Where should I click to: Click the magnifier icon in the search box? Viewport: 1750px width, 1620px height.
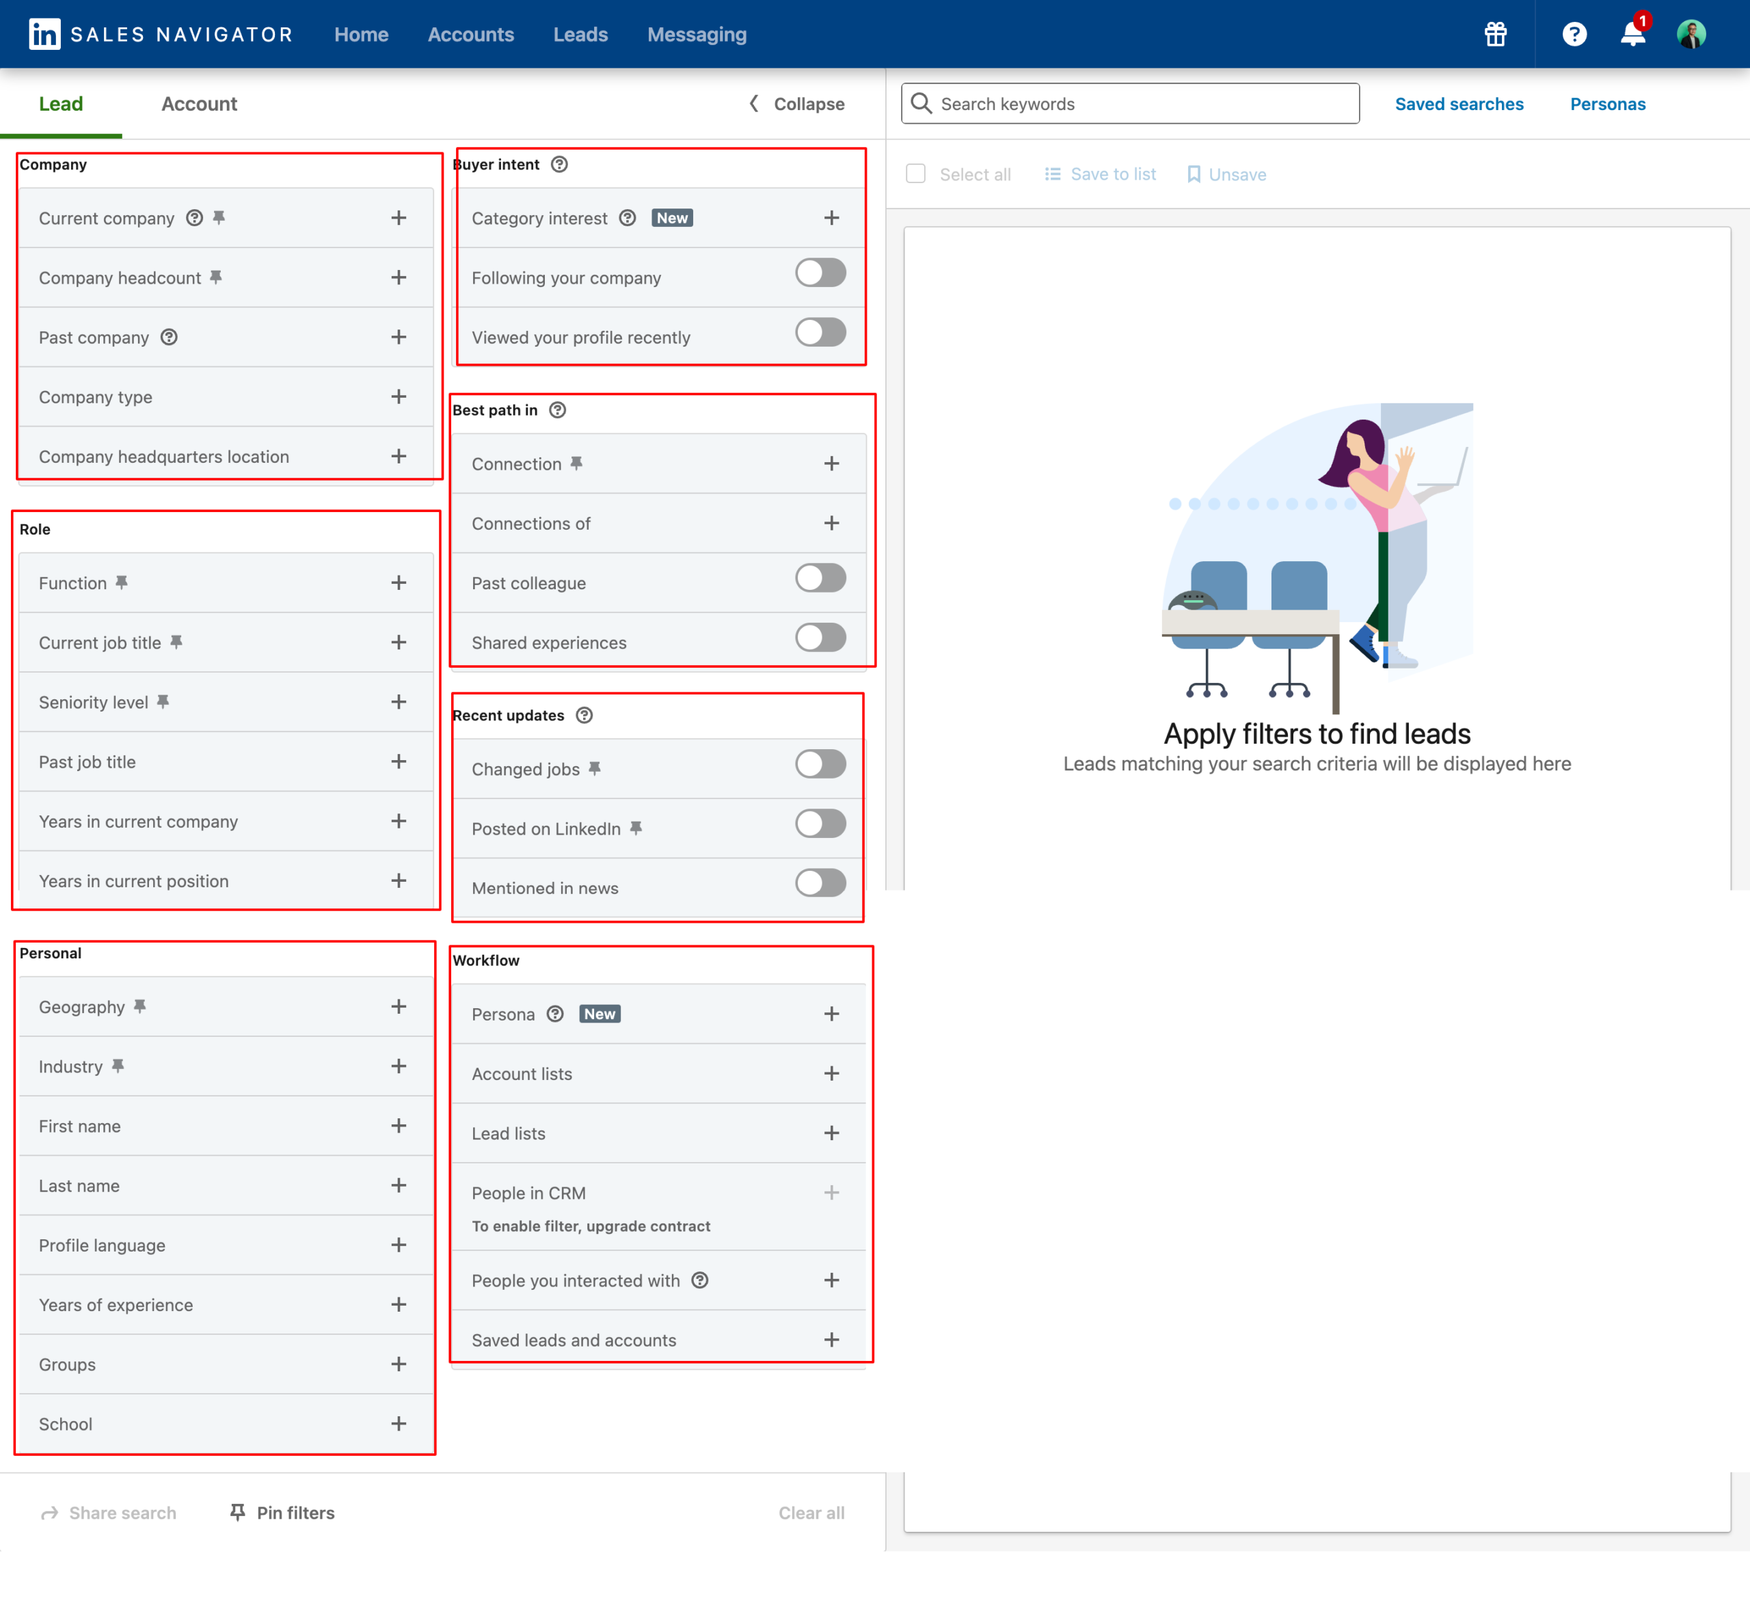pyautogui.click(x=921, y=103)
